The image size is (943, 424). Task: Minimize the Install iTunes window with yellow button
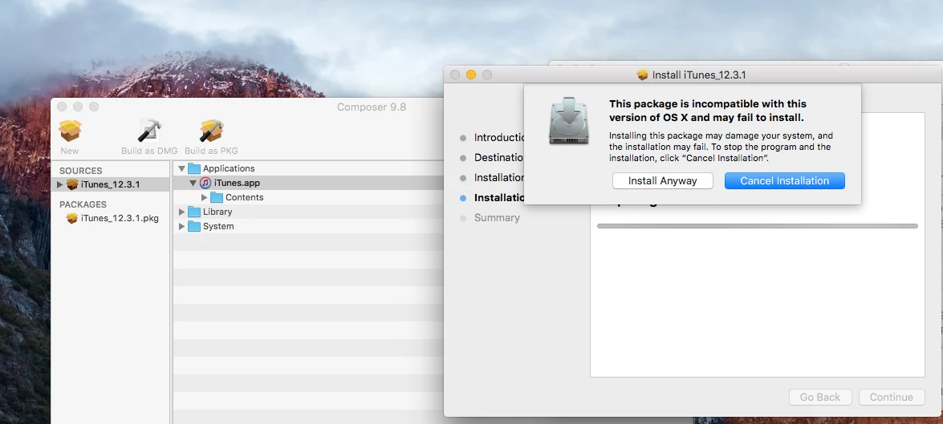[471, 75]
